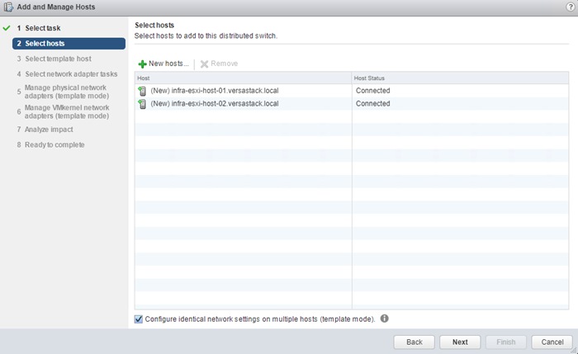Select step 2 Select hosts

(x=69, y=44)
